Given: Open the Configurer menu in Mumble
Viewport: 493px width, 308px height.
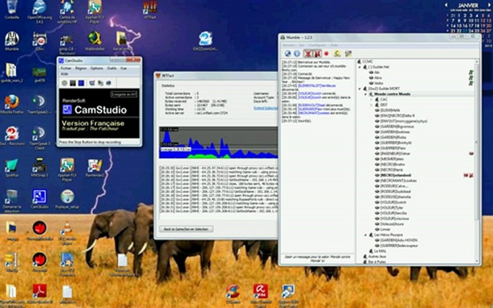Looking at the screenshot, I should (x=317, y=45).
